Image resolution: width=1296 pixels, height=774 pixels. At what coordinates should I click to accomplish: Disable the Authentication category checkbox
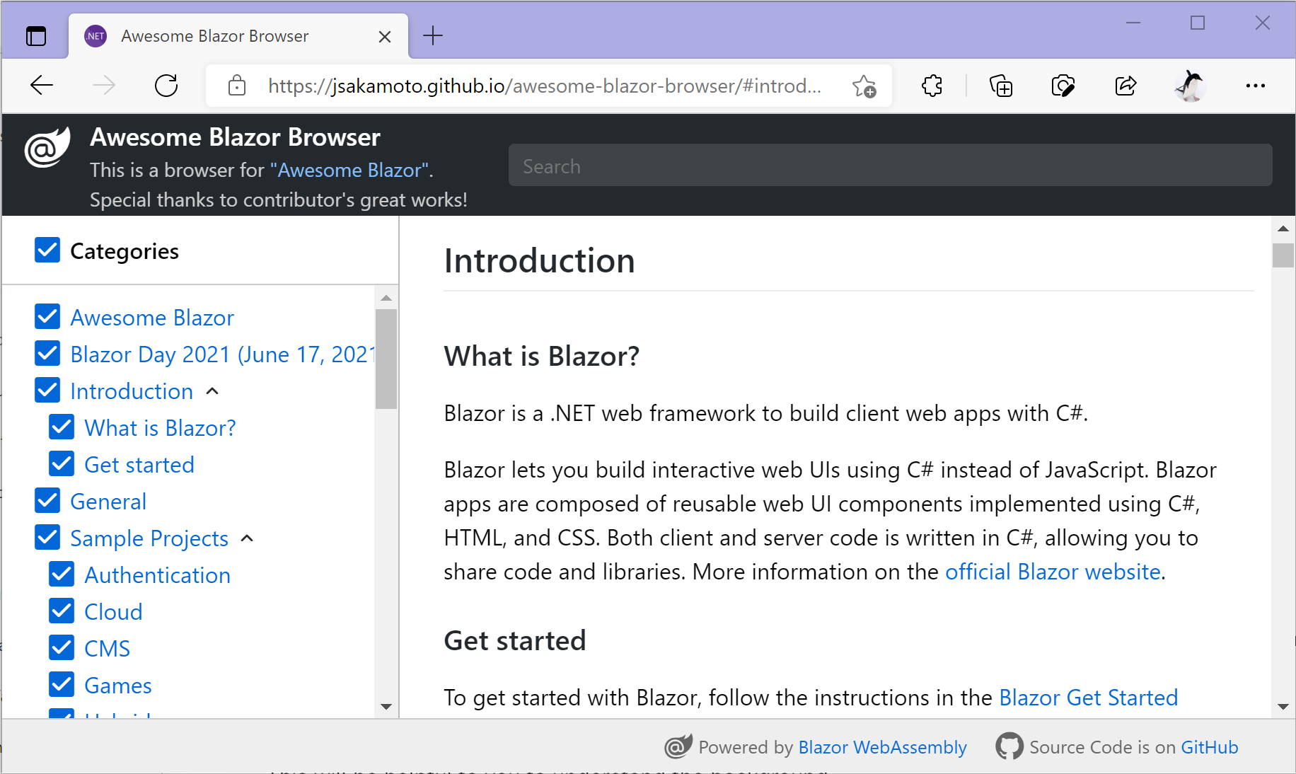click(x=61, y=574)
